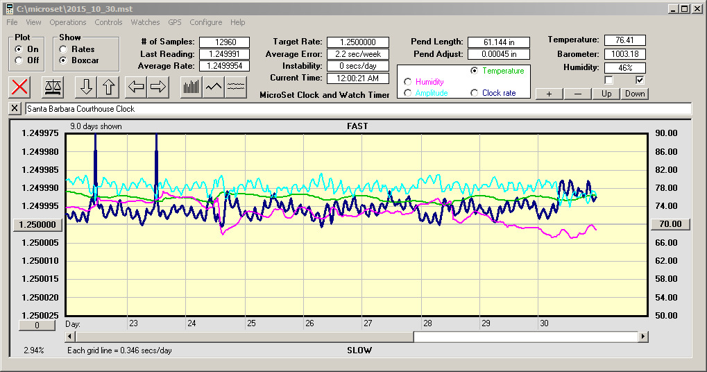Click the Average Rate value field
The image size is (707, 372).
pyautogui.click(x=225, y=66)
